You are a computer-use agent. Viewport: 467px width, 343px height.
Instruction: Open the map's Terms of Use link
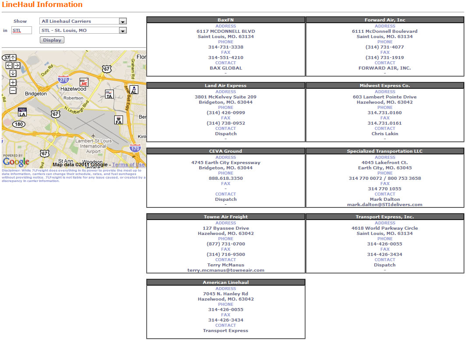coord(128,164)
